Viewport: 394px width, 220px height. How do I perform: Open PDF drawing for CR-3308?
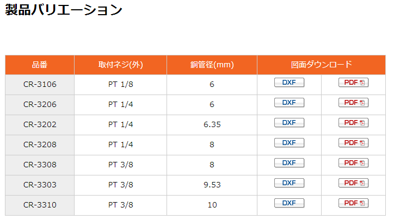pos(353,163)
